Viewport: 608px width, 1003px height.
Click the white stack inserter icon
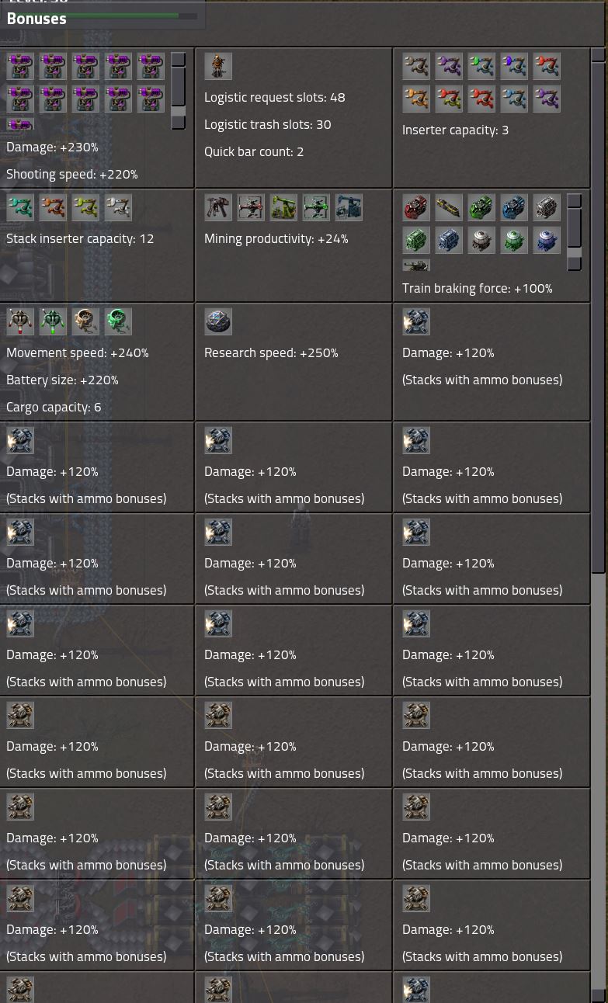coord(118,208)
